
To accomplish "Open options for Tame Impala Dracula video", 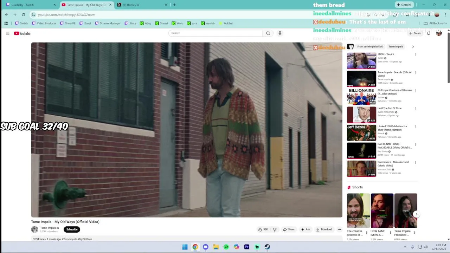I will click(x=416, y=73).
